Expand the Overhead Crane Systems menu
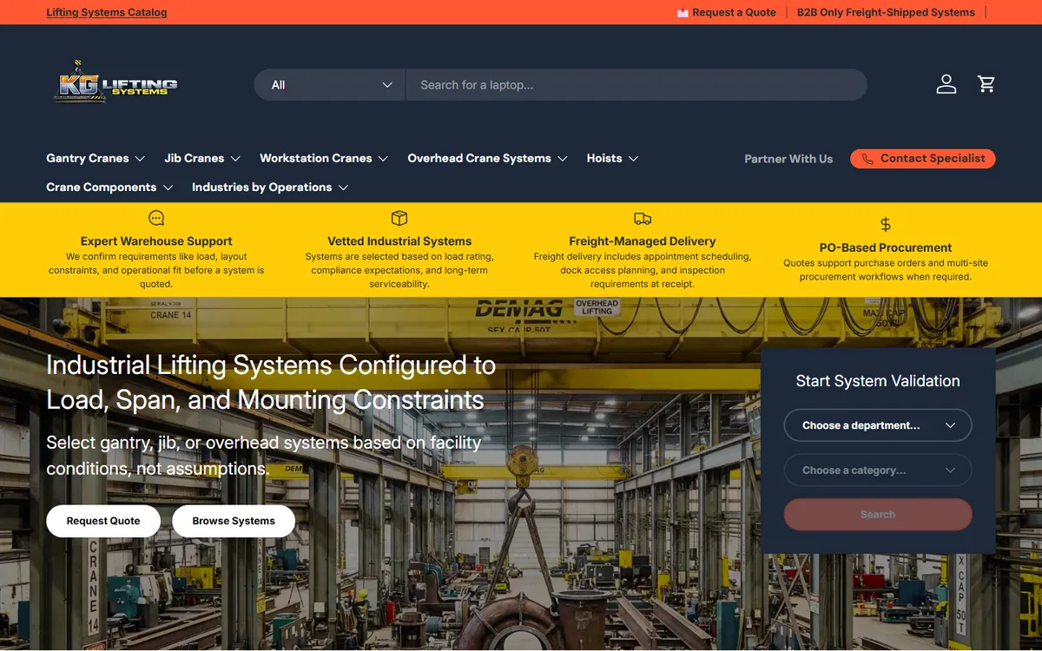This screenshot has width=1042, height=651. click(487, 158)
